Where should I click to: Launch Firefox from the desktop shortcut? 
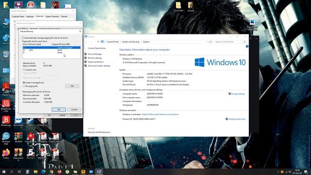[6, 154]
